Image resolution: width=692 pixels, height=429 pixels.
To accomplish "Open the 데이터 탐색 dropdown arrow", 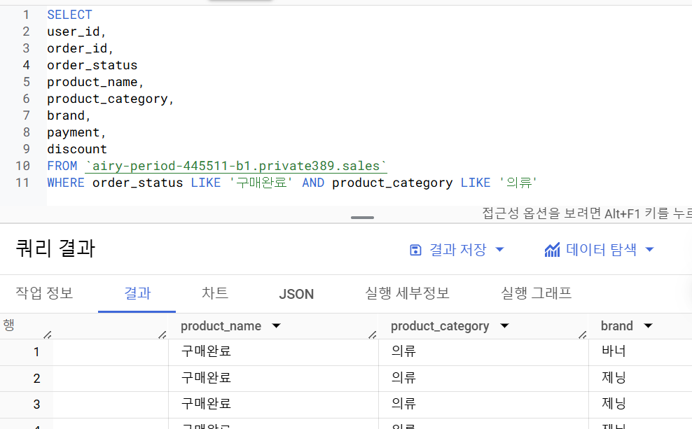I will click(649, 250).
